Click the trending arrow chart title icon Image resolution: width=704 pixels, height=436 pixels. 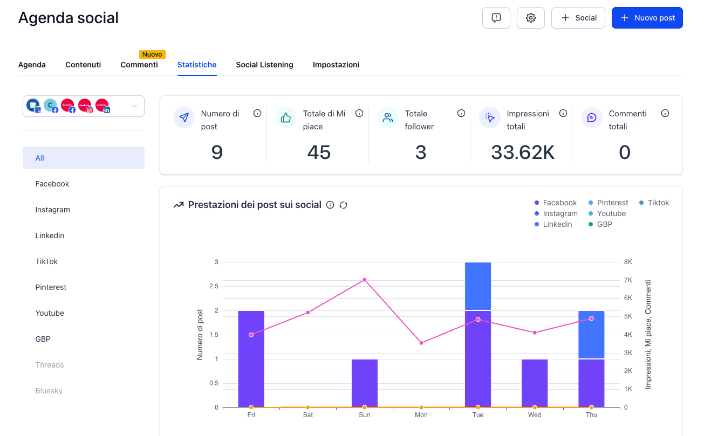[179, 205]
